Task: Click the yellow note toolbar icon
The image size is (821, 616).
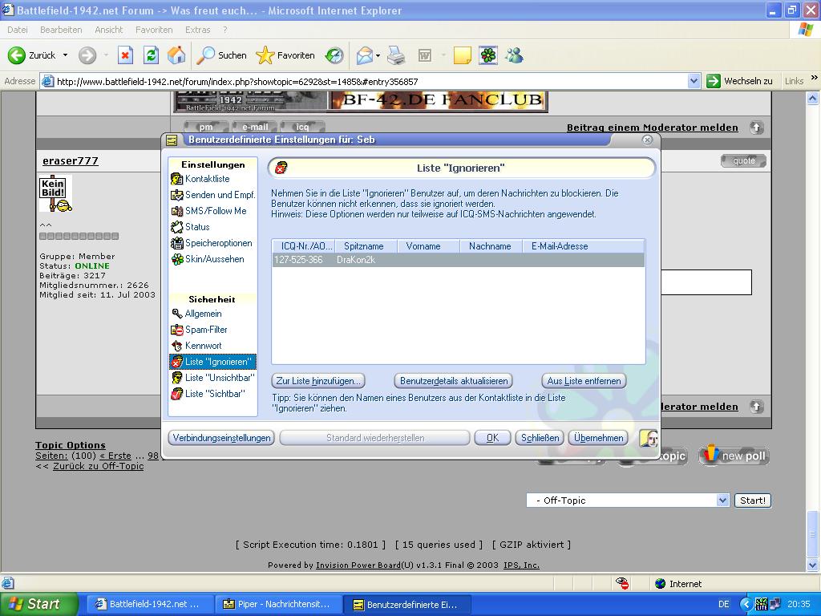Action: pos(462,55)
